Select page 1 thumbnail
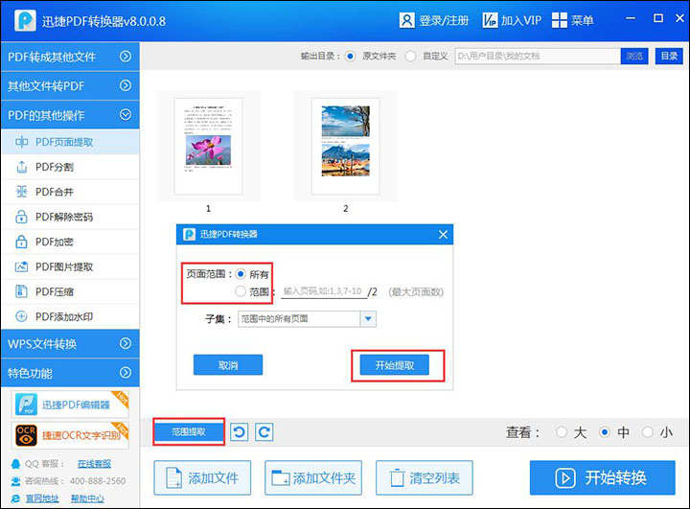690x509 pixels. pos(208,147)
